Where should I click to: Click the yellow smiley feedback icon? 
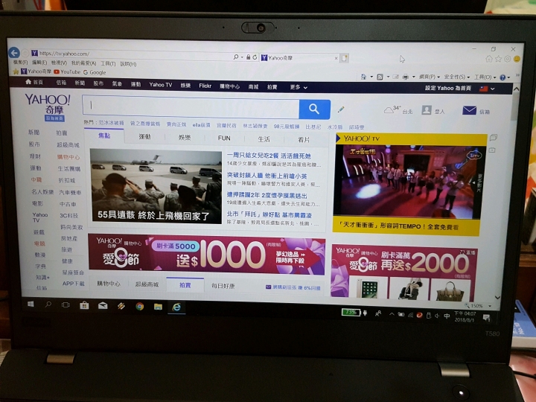(517, 59)
